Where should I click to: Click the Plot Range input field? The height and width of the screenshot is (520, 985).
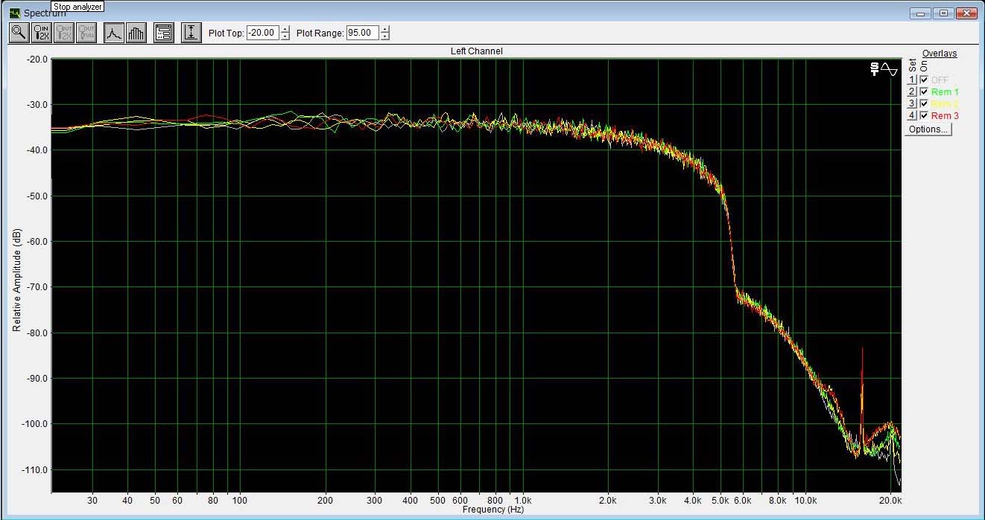pos(363,33)
